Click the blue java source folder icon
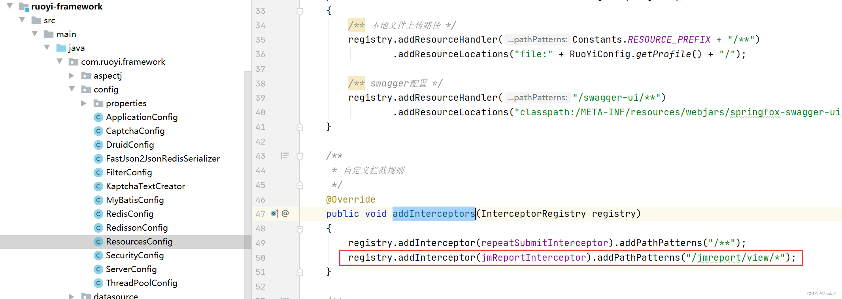The image size is (842, 299). 61,48
